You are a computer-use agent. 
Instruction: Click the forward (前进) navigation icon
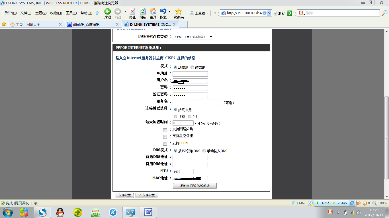click(x=118, y=11)
